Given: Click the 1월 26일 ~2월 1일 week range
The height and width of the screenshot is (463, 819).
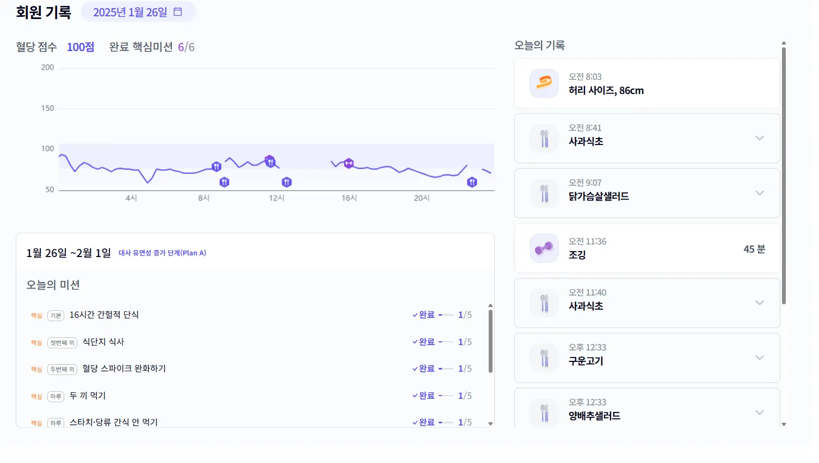Looking at the screenshot, I should (69, 253).
